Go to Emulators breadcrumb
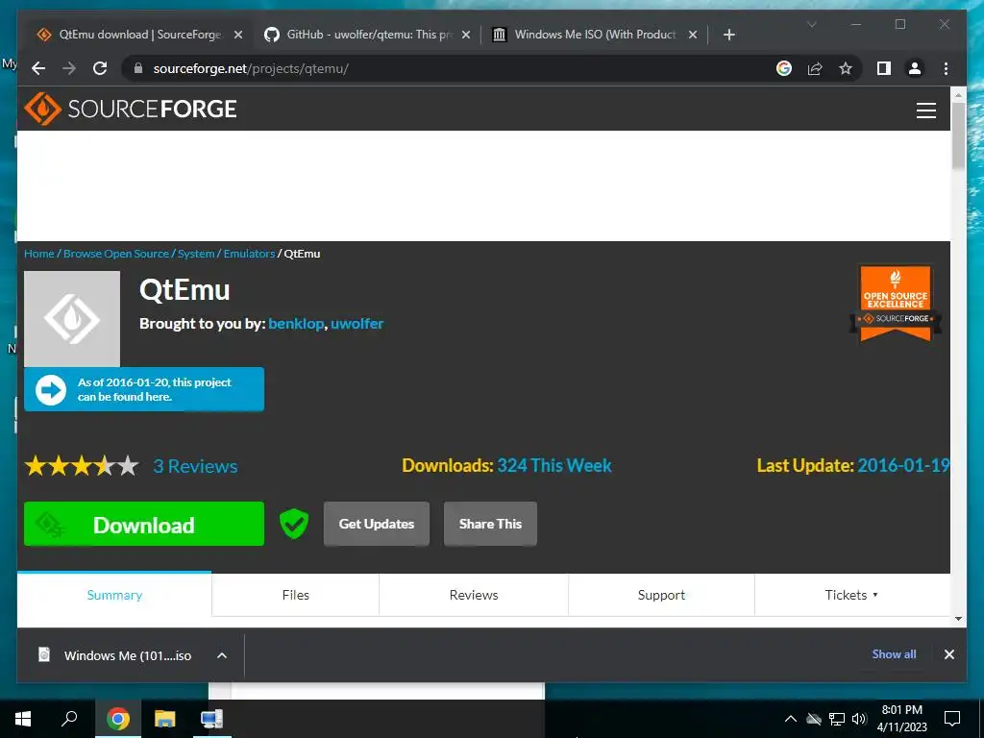Screen dimensions: 984x738 point(249,254)
